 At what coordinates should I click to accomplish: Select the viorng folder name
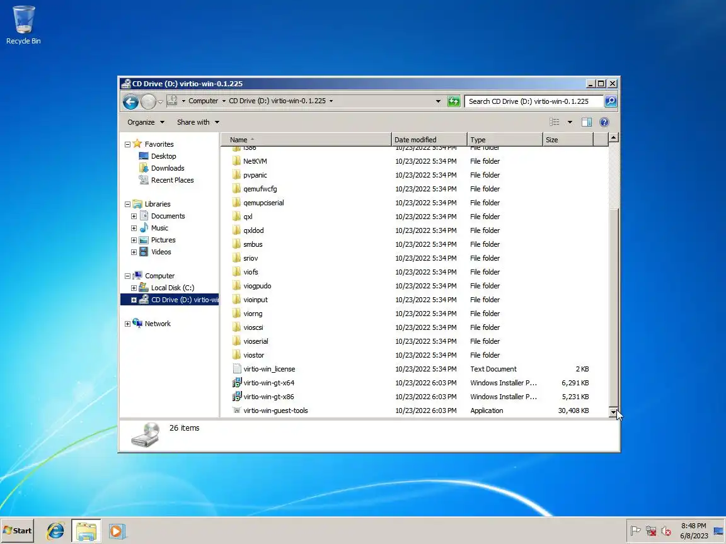[x=253, y=314]
